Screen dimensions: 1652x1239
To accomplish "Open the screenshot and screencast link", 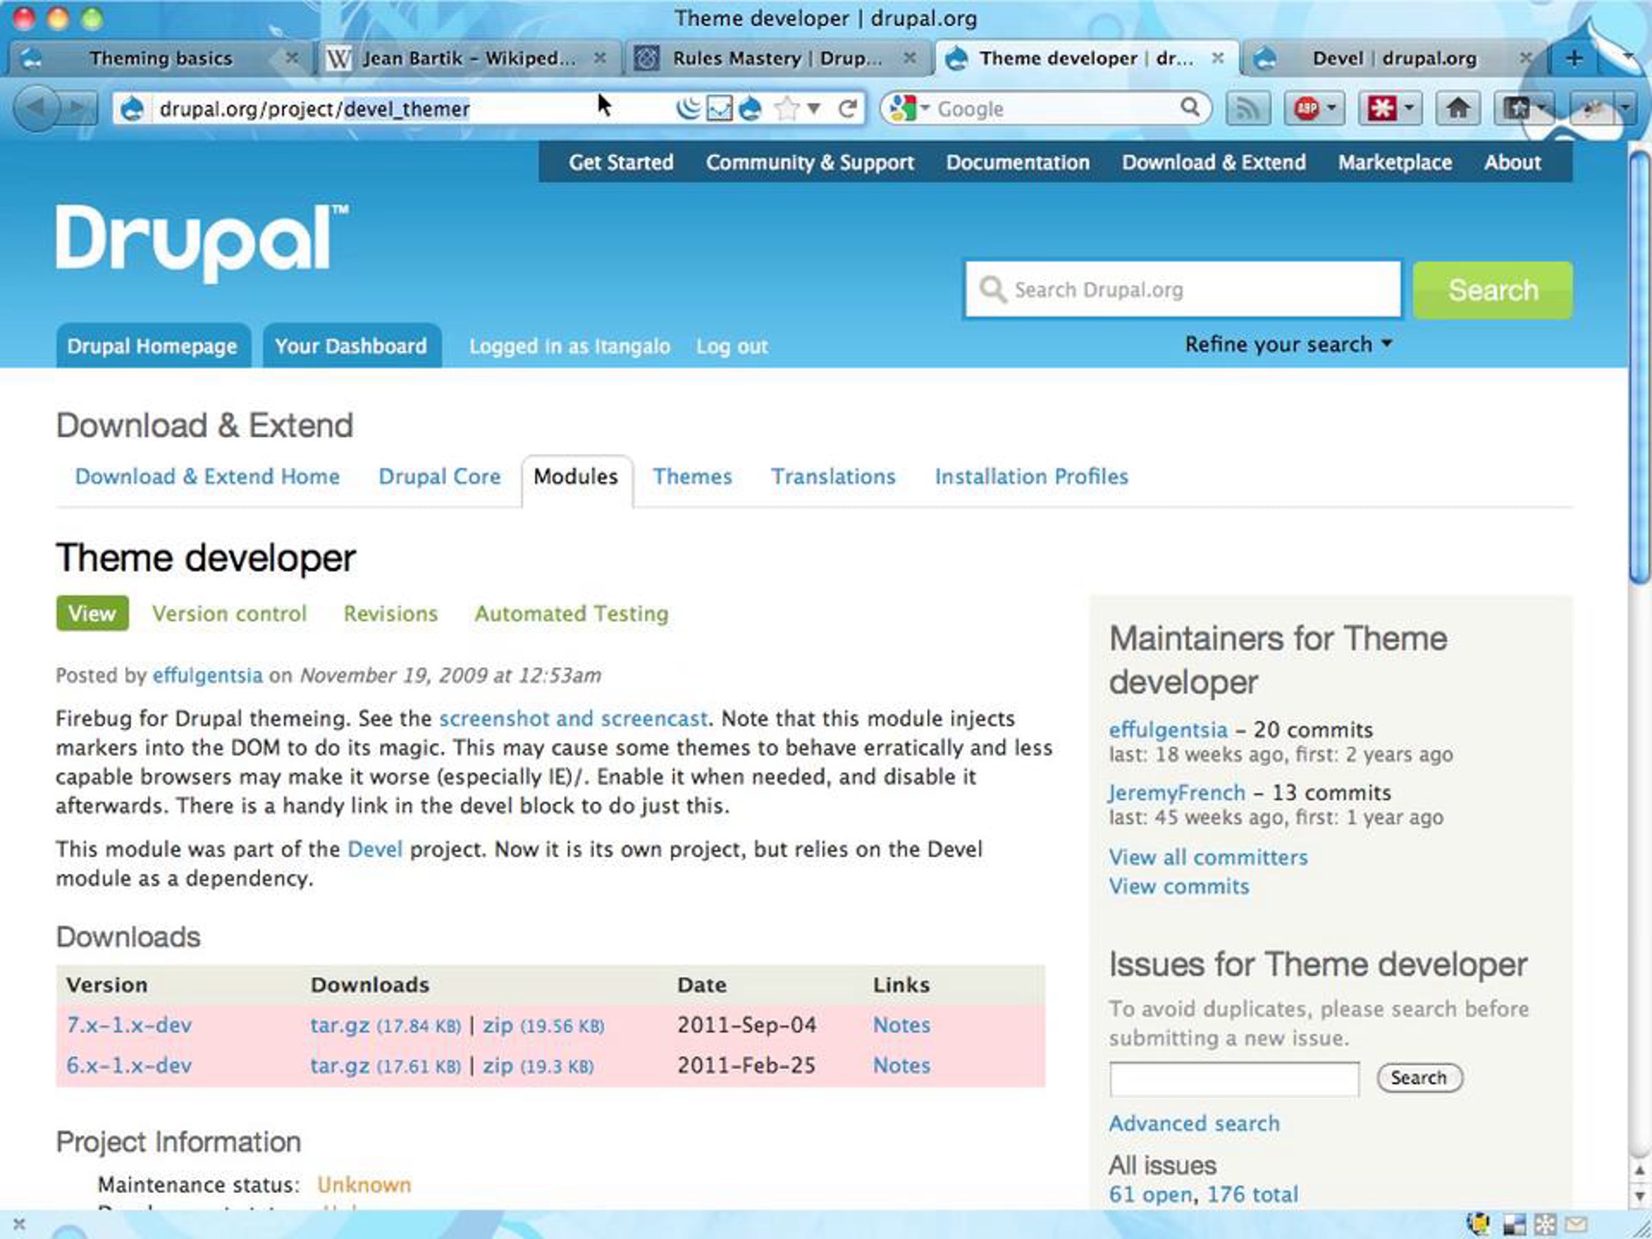I will 573,719.
